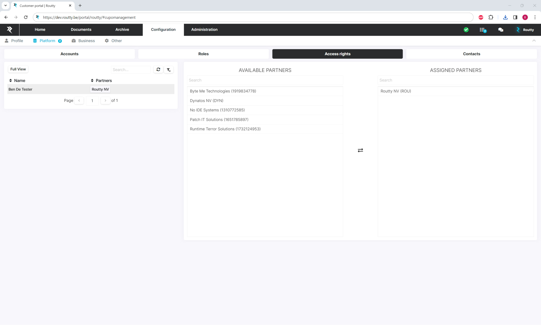Click the refresh icon beside the search box
The width and height of the screenshot is (541, 325).
tap(158, 70)
